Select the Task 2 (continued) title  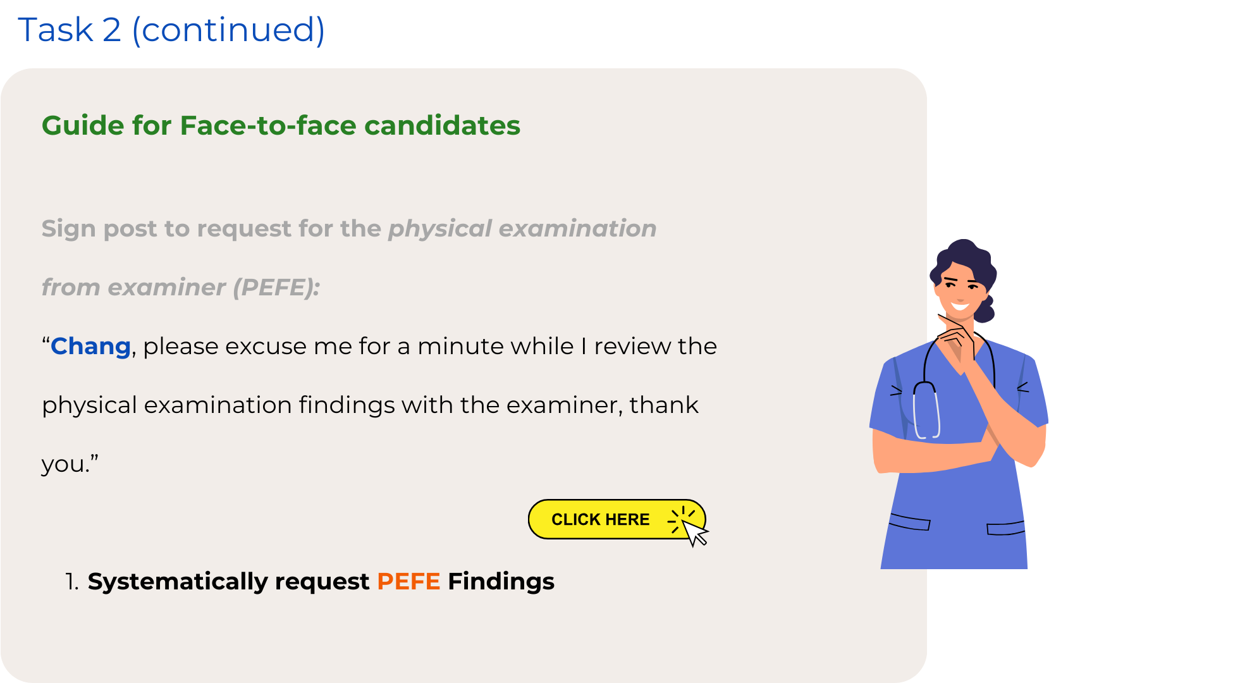click(x=171, y=30)
